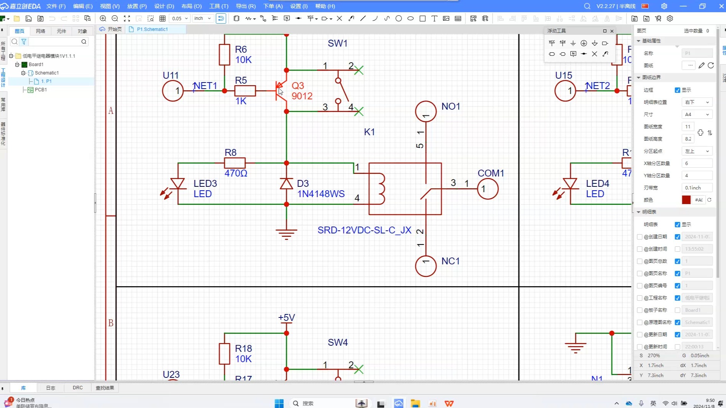Switch to the 元件 tab
This screenshot has height=408, width=726.
click(61, 31)
